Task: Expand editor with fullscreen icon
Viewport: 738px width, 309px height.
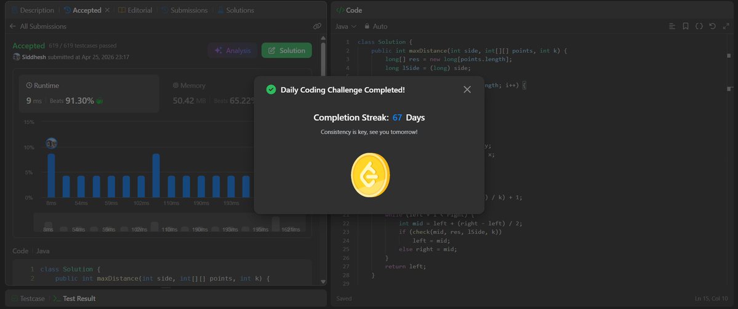Action: [x=726, y=26]
